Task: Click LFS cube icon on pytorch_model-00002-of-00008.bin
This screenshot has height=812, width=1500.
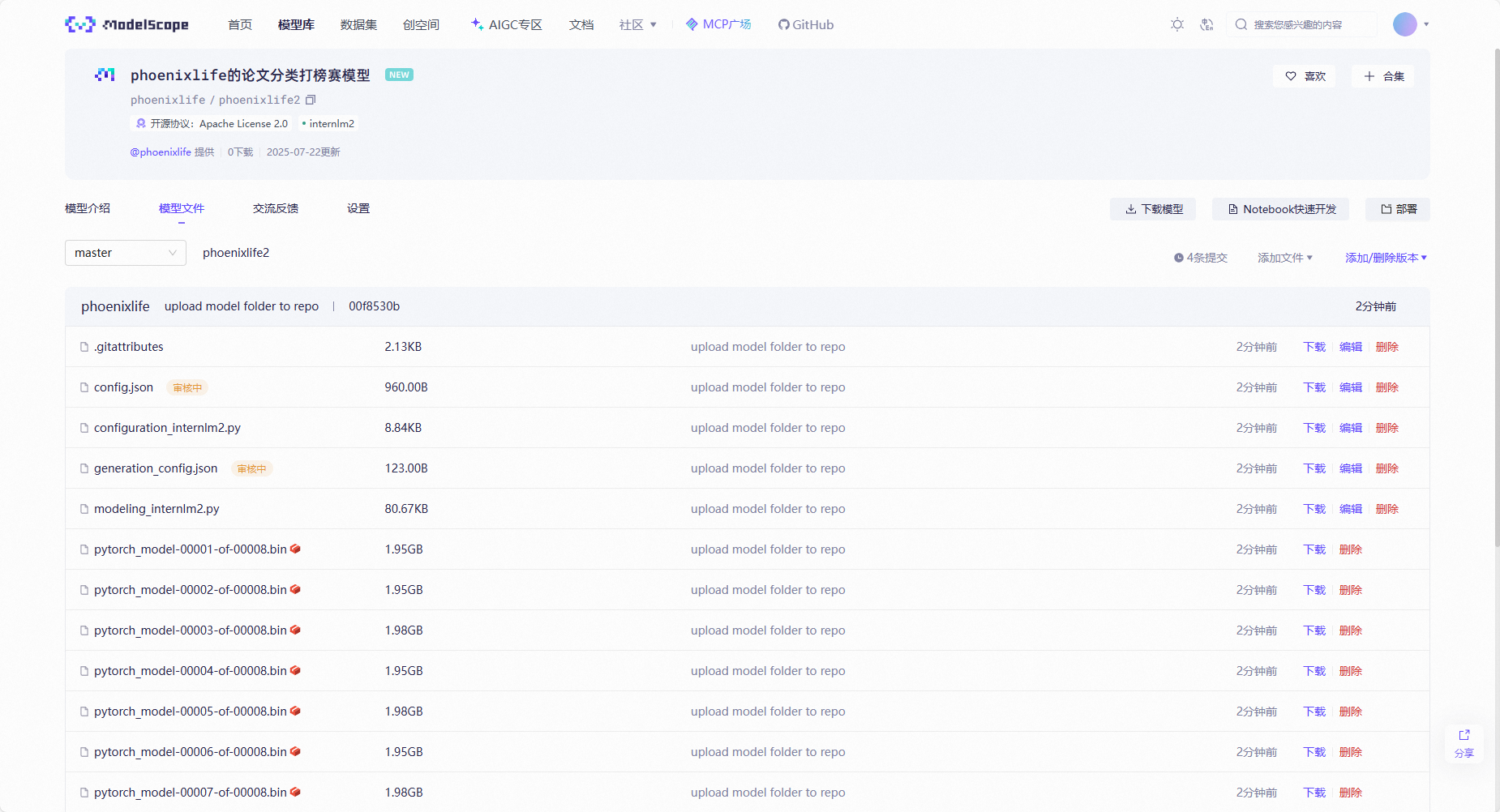Action: coord(295,589)
